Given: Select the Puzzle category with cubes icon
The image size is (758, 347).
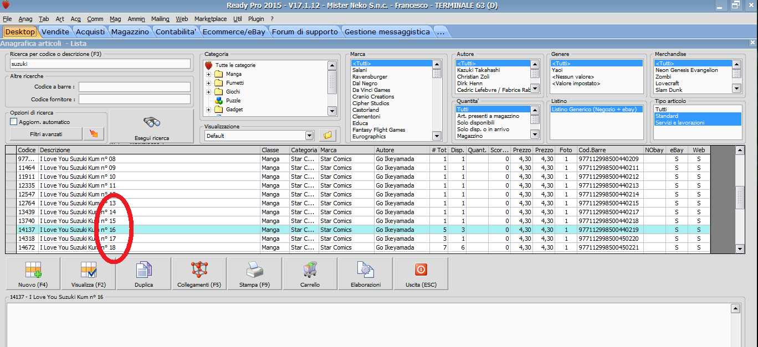Looking at the screenshot, I should click(x=228, y=101).
